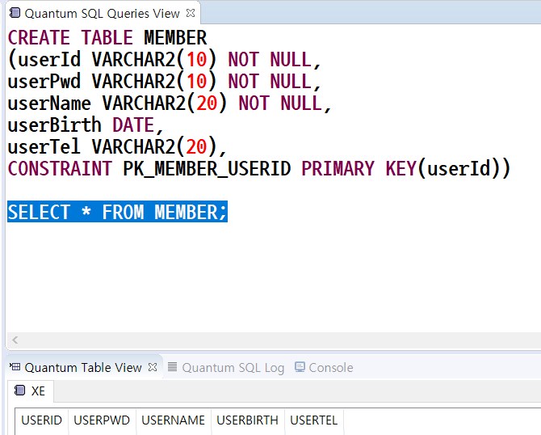Click the highlighted SELECT * FROM MEMBER; line
This screenshot has height=435, width=541.
[x=117, y=212]
